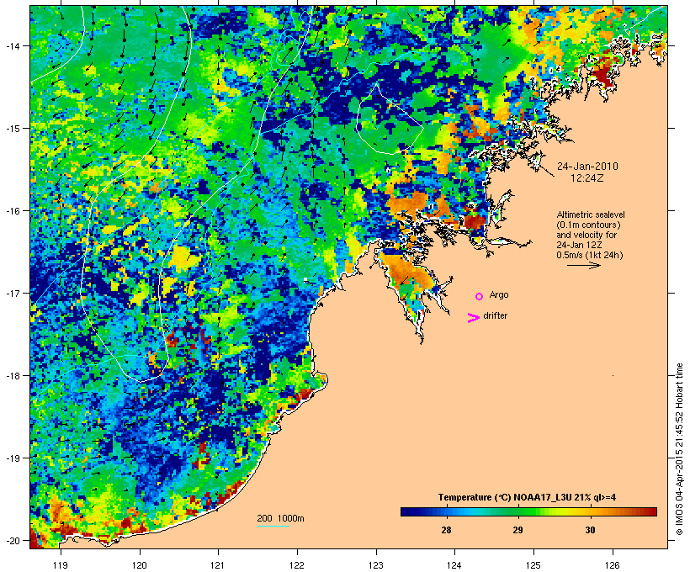Image resolution: width=690 pixels, height=572 pixels.
Task: Click the '122' longitude axis label
Action: coord(297,565)
